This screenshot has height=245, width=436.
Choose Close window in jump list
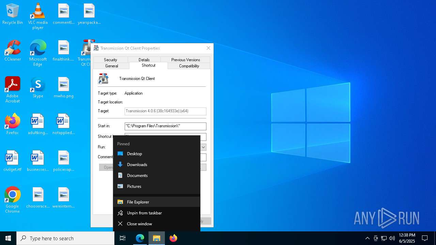pos(157,224)
